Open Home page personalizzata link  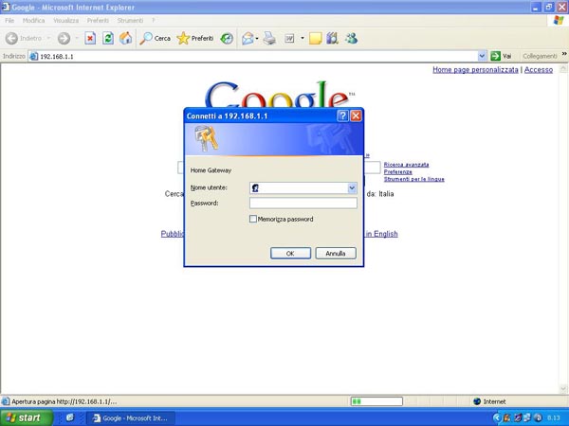click(x=475, y=69)
